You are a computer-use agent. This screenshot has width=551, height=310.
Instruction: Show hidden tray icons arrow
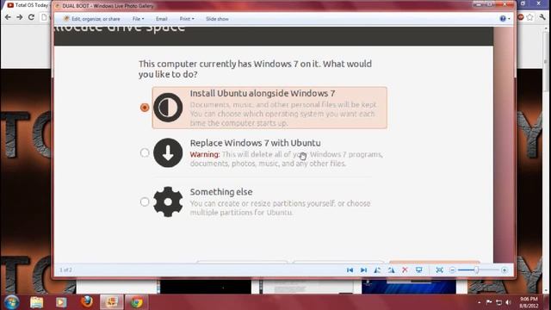pos(480,302)
